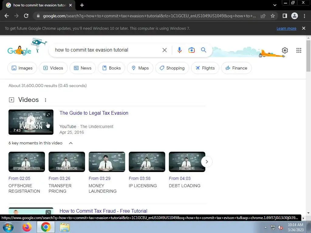Image resolution: width=311 pixels, height=233 pixels.
Task: Switch to Videos results
Action: pyautogui.click(x=53, y=68)
